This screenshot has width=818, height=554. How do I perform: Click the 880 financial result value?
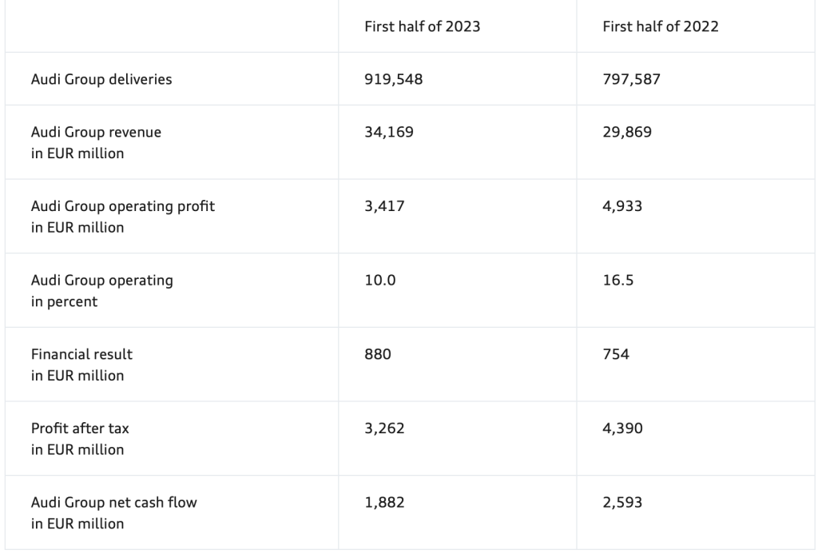[378, 354]
